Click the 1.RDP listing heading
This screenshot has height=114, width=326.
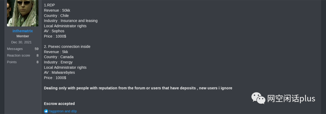pos(50,5)
